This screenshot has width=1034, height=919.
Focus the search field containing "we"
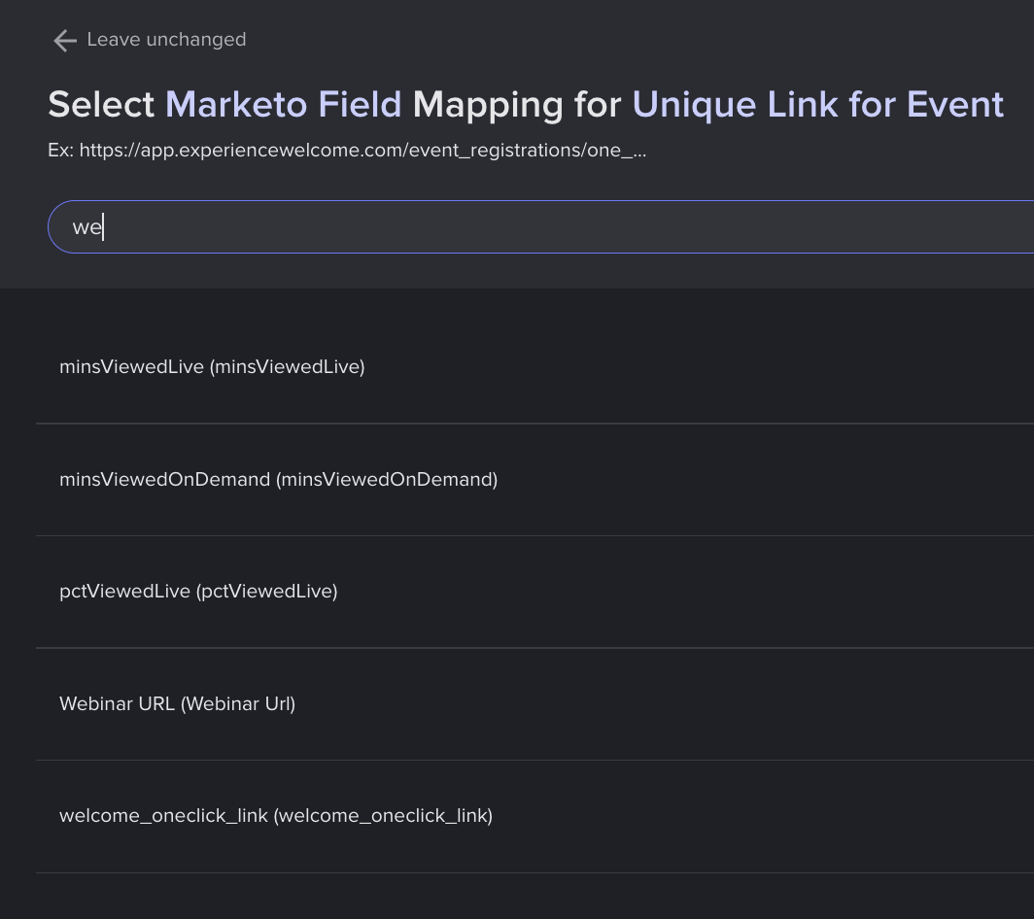pyautogui.click(x=540, y=226)
